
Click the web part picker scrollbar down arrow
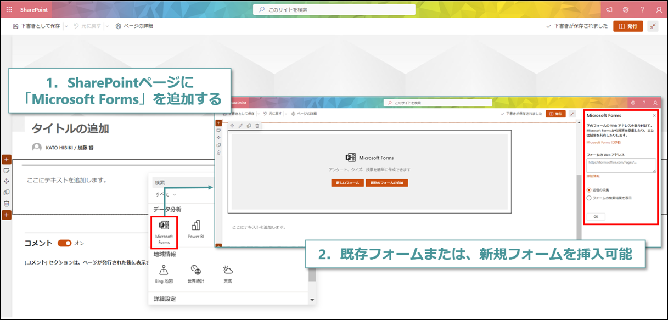click(312, 300)
